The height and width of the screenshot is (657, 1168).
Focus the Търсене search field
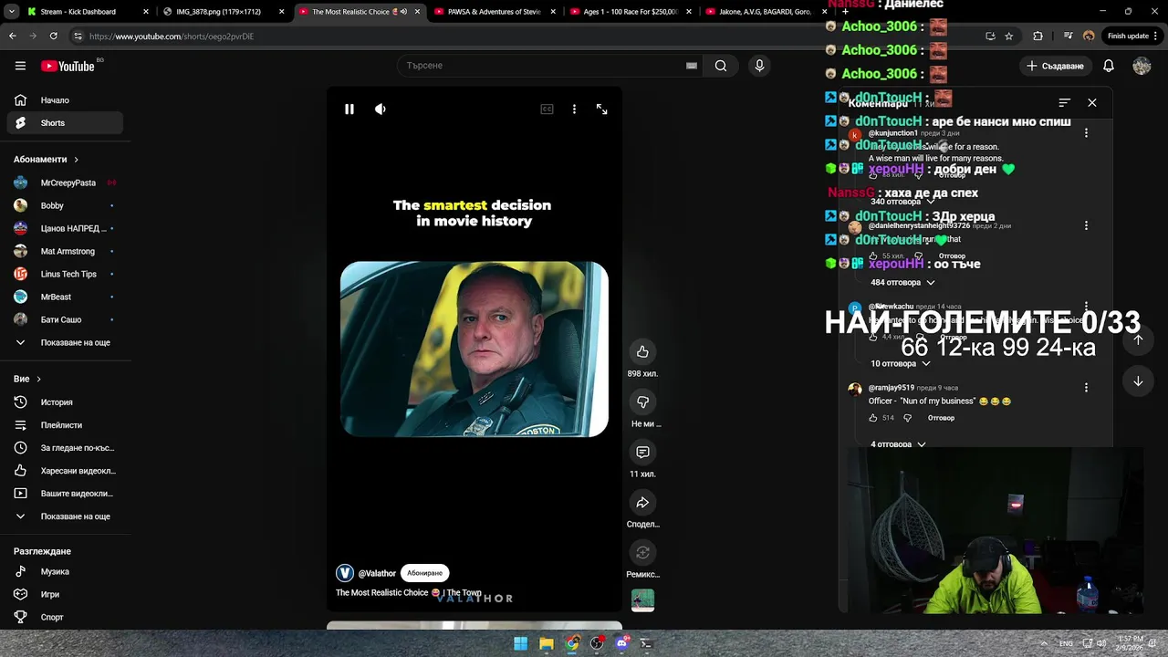pyautogui.click(x=544, y=66)
